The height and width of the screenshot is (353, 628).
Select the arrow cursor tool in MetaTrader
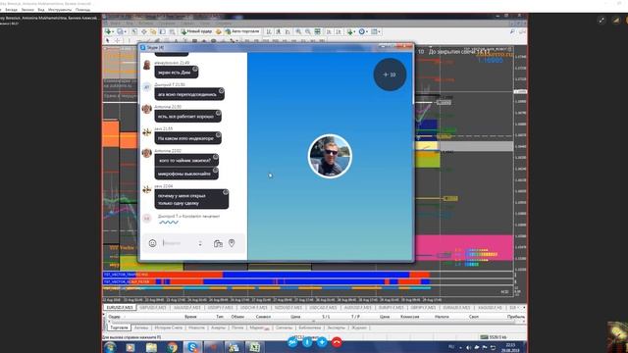[107, 40]
